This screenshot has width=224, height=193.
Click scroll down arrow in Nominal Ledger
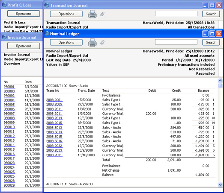[x=220, y=185]
